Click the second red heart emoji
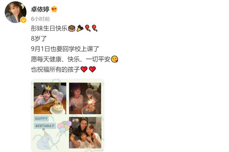The height and width of the screenshot is (152, 229). click(x=92, y=69)
